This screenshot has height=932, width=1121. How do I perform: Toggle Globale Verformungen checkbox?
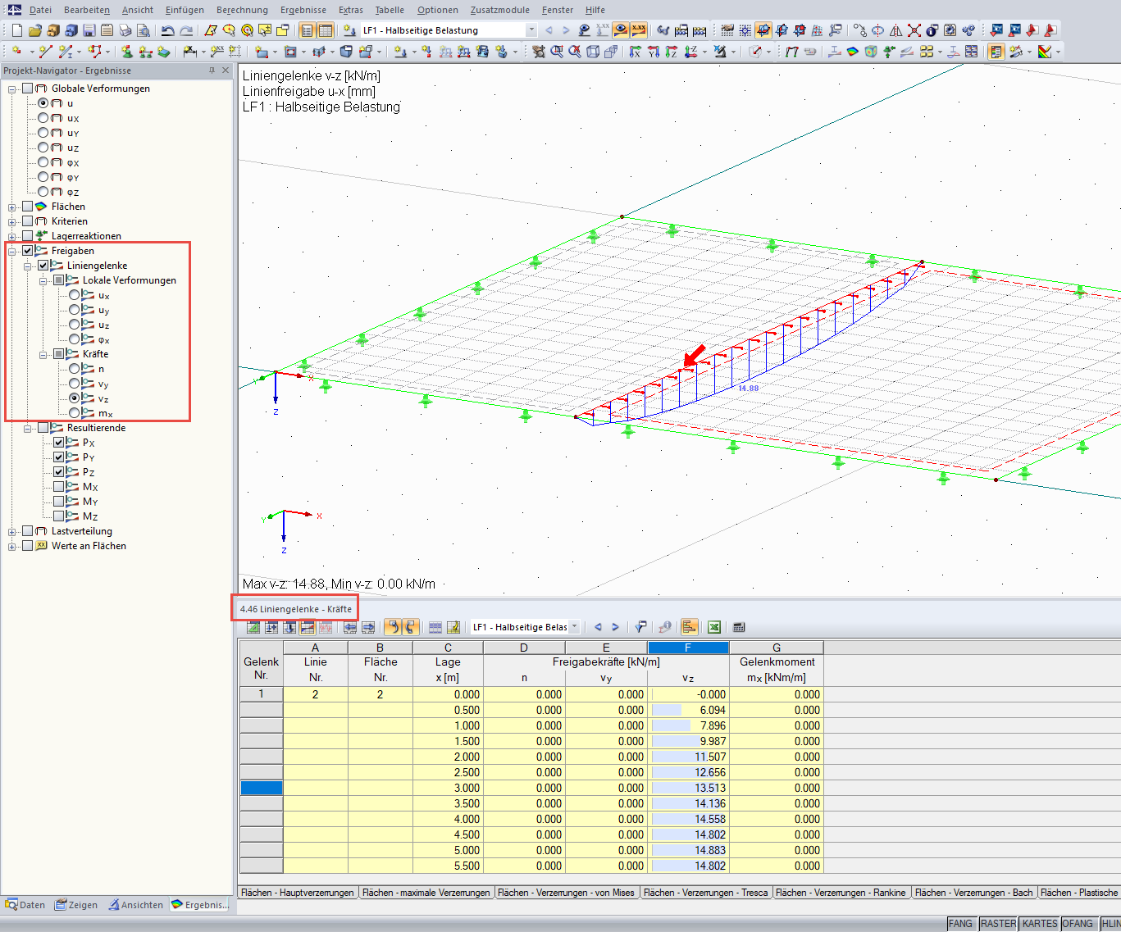28,89
